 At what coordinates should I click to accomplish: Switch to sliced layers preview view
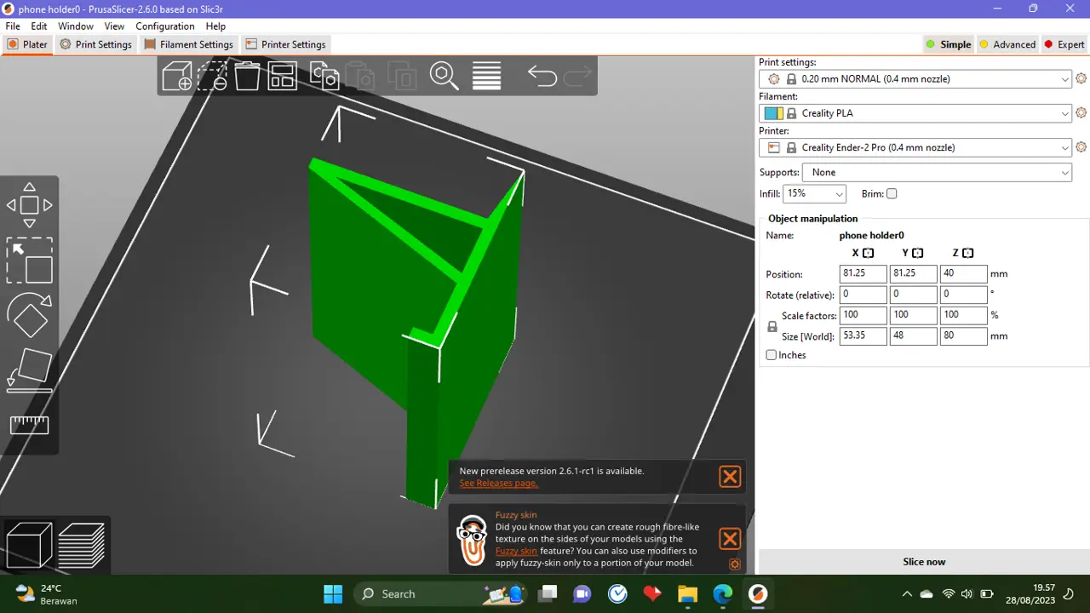point(82,546)
